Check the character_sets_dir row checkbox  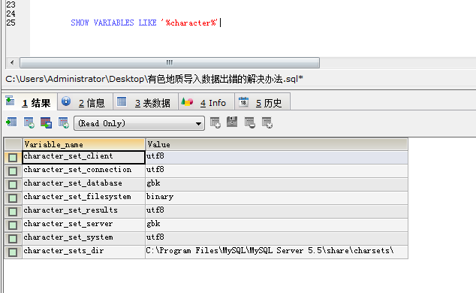pos(13,252)
